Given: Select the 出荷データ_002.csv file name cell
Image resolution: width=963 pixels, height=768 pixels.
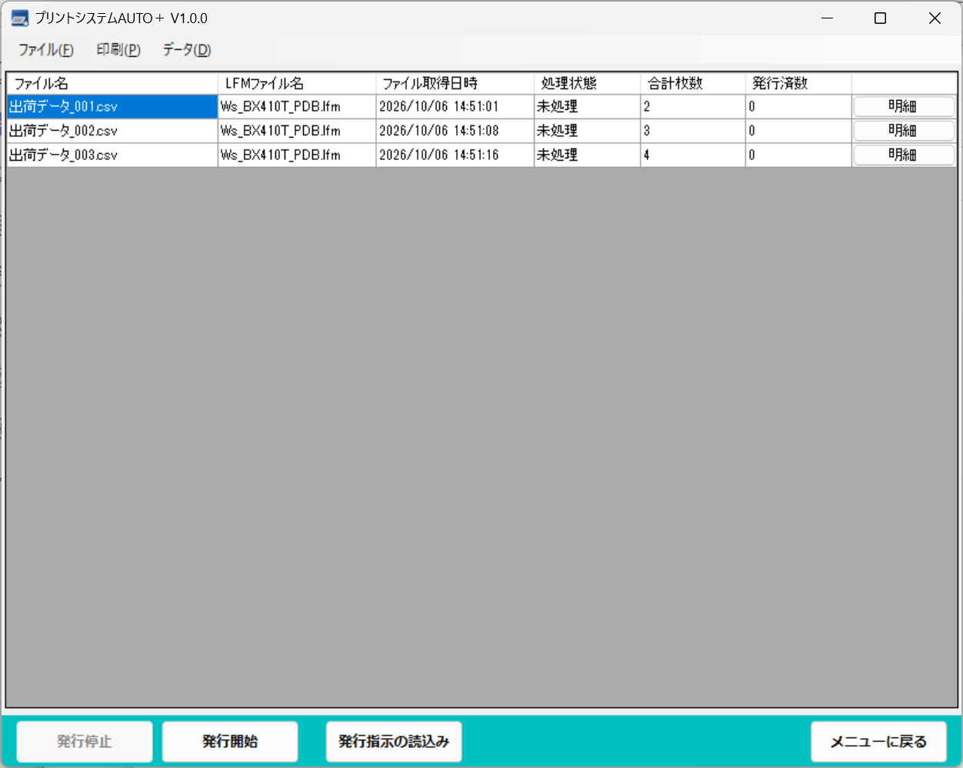Looking at the screenshot, I should click(112, 131).
